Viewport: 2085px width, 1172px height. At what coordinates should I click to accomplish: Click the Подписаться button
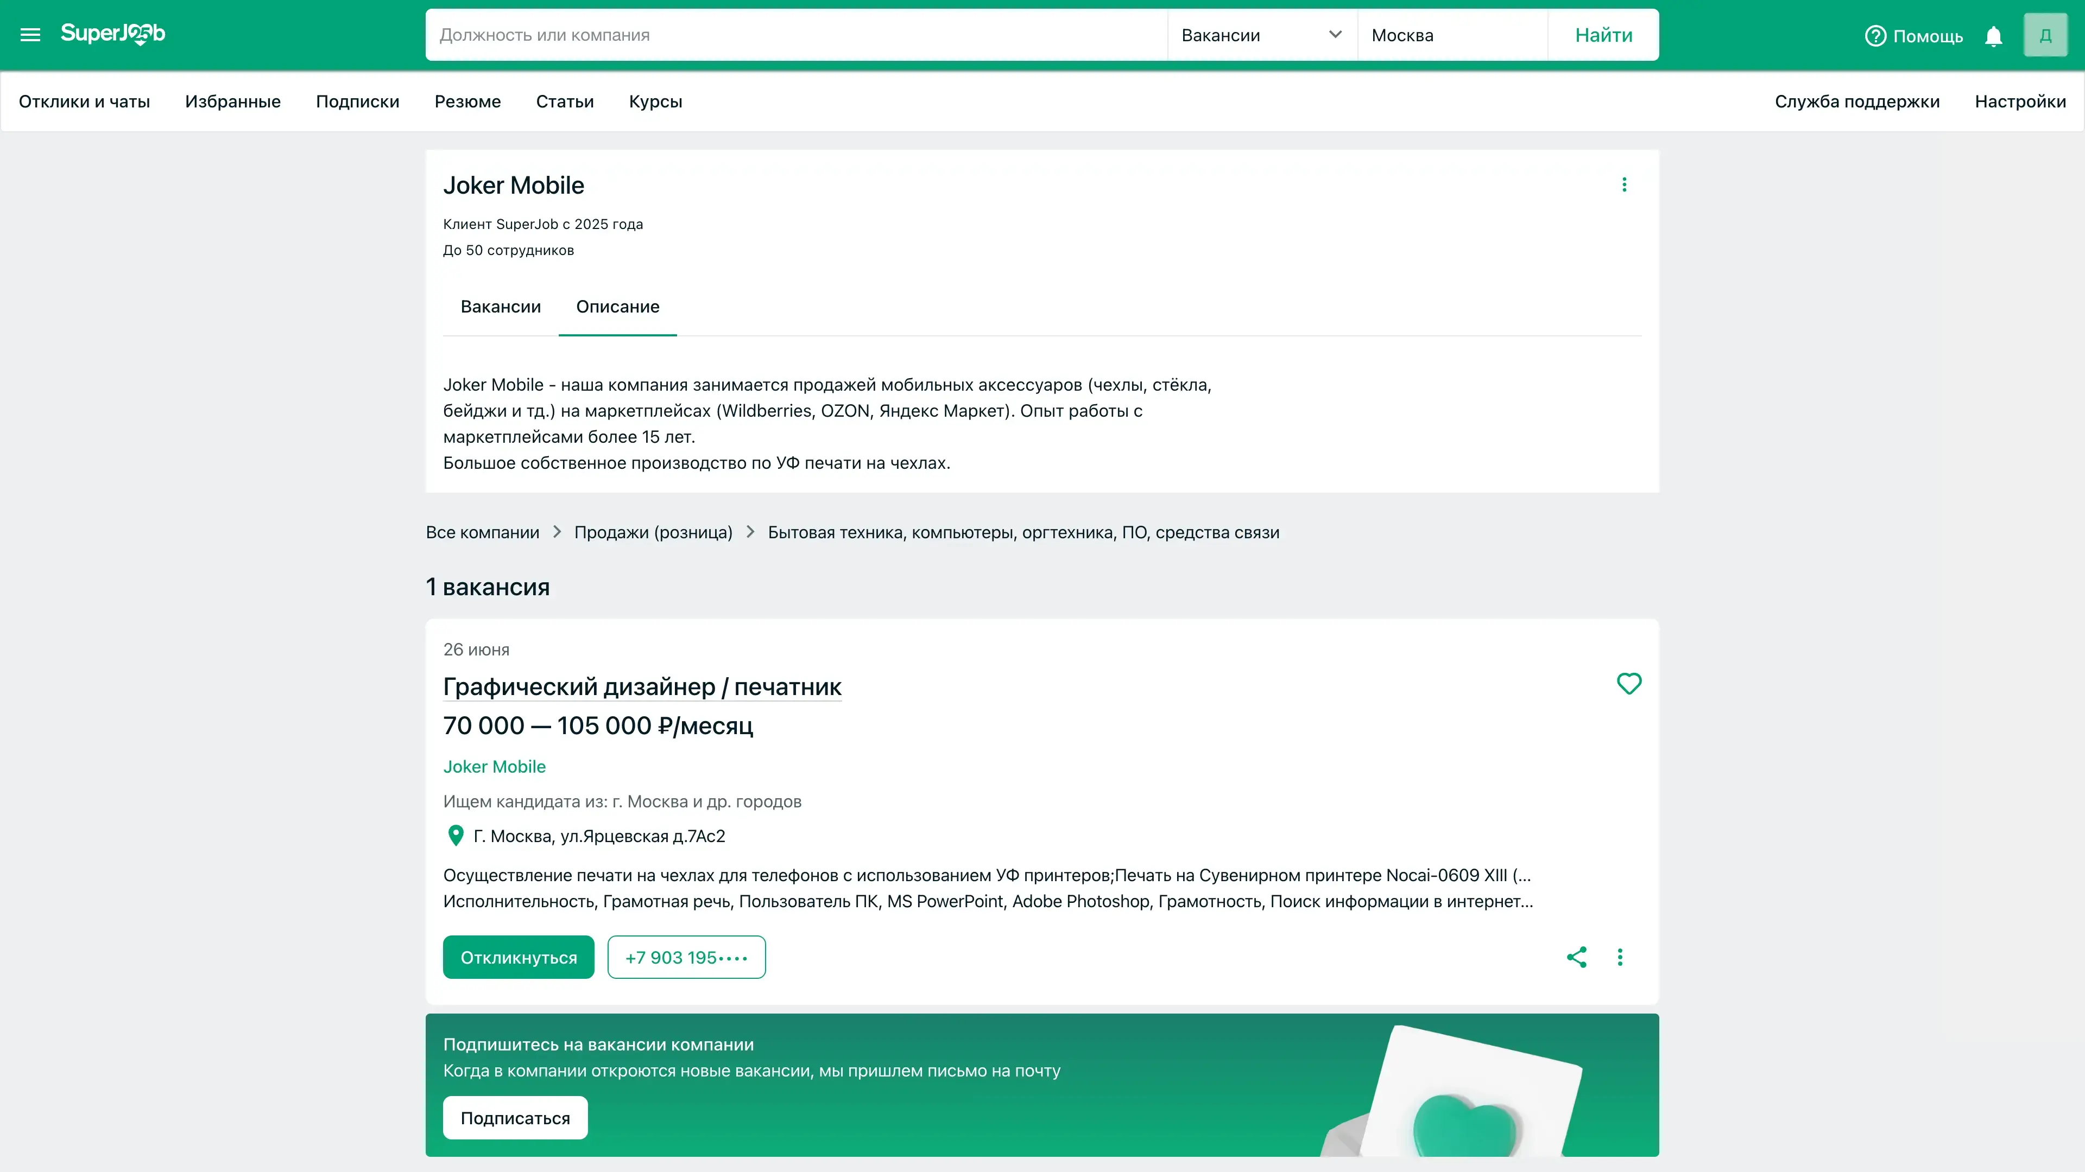[515, 1118]
